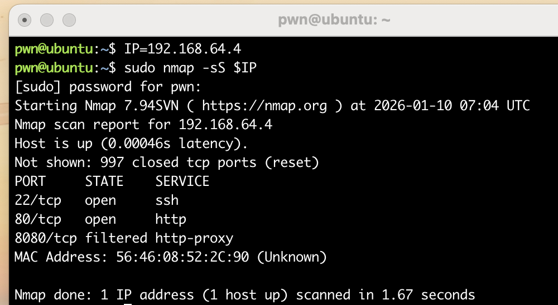Click the PORT column header
Image resolution: width=558 pixels, height=305 pixels.
click(x=30, y=181)
